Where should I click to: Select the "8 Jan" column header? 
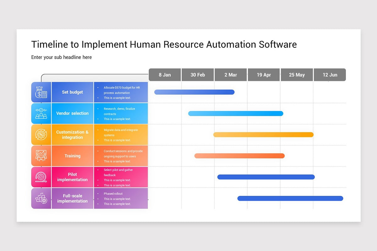coord(165,75)
